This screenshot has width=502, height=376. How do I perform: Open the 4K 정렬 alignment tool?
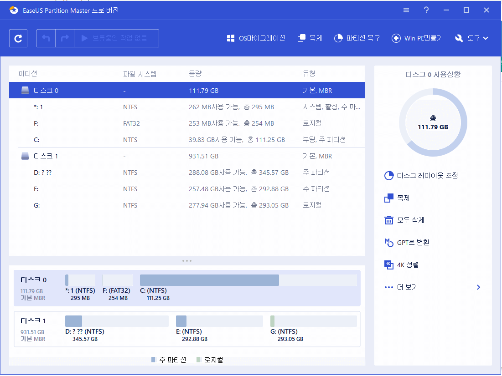click(x=407, y=264)
